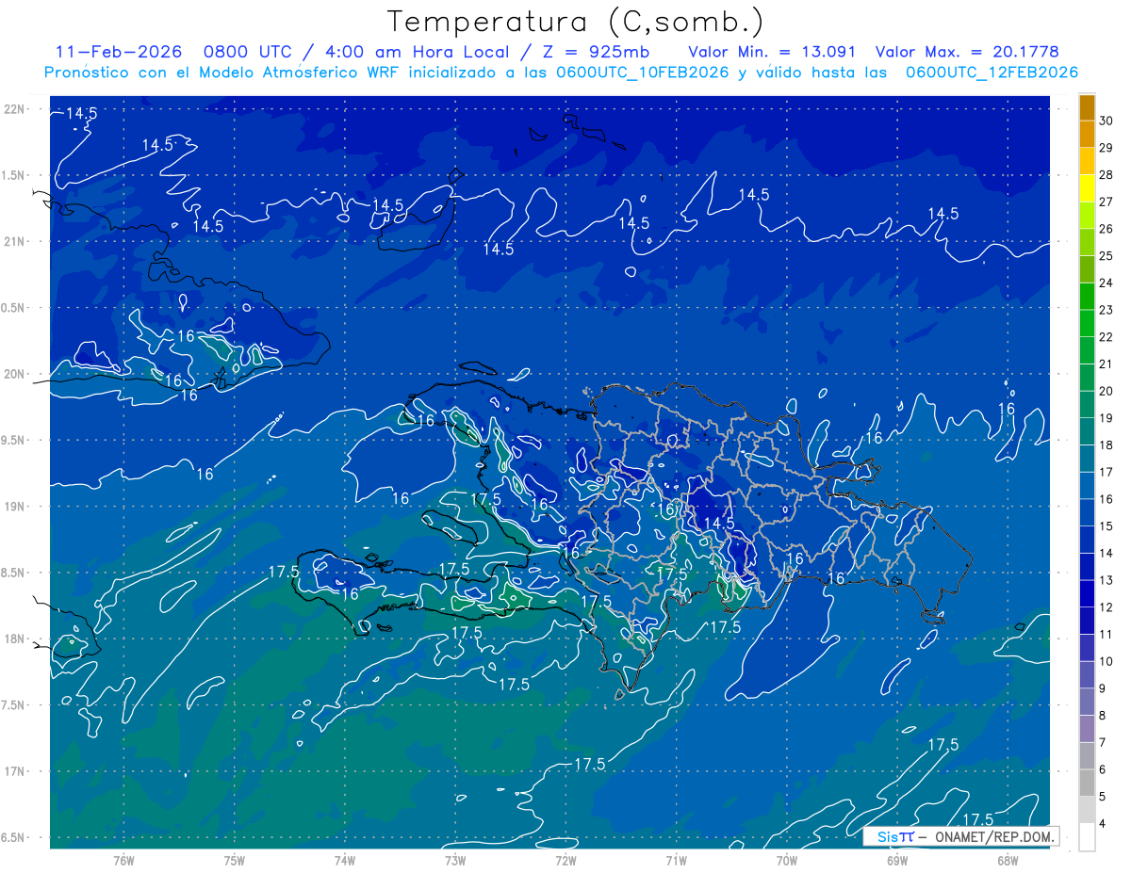Click the '75W' longitude label
The width and height of the screenshot is (1131, 873).
pos(234,860)
